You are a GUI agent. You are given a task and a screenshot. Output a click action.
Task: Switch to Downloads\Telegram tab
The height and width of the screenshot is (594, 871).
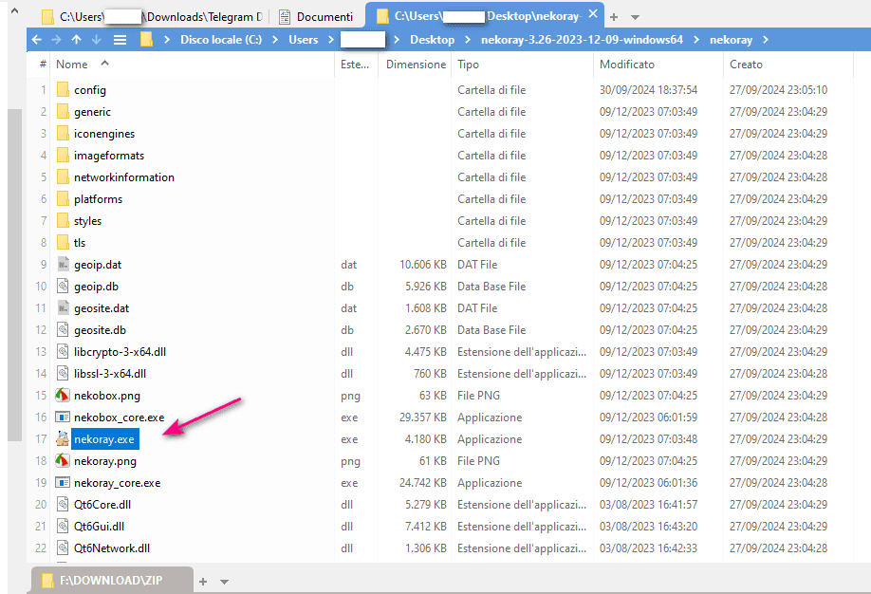point(152,17)
